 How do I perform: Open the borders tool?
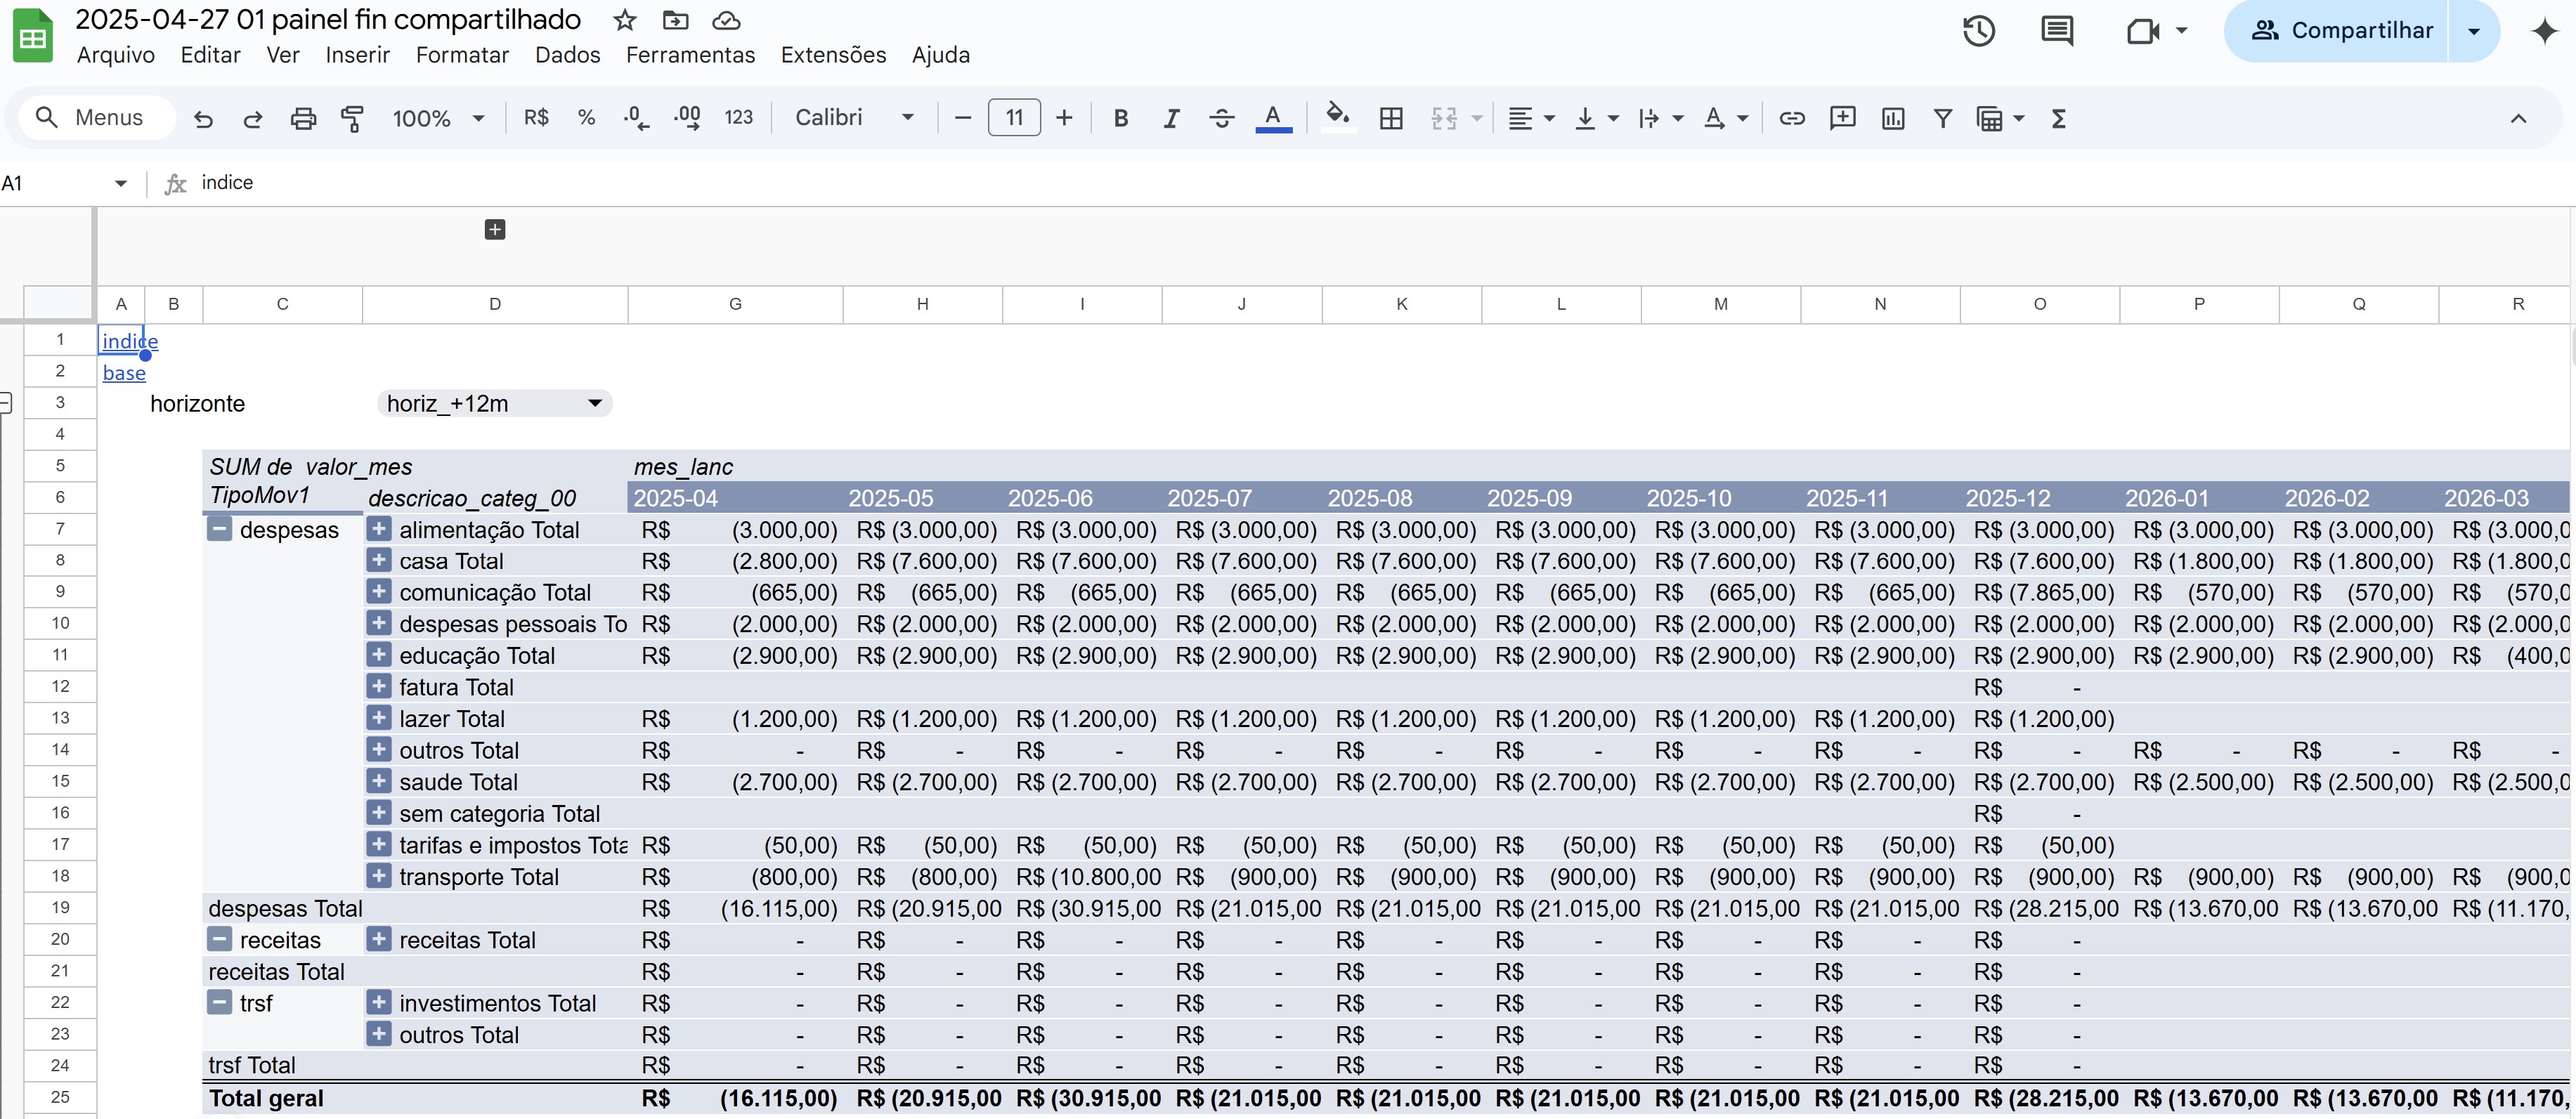tap(1391, 118)
